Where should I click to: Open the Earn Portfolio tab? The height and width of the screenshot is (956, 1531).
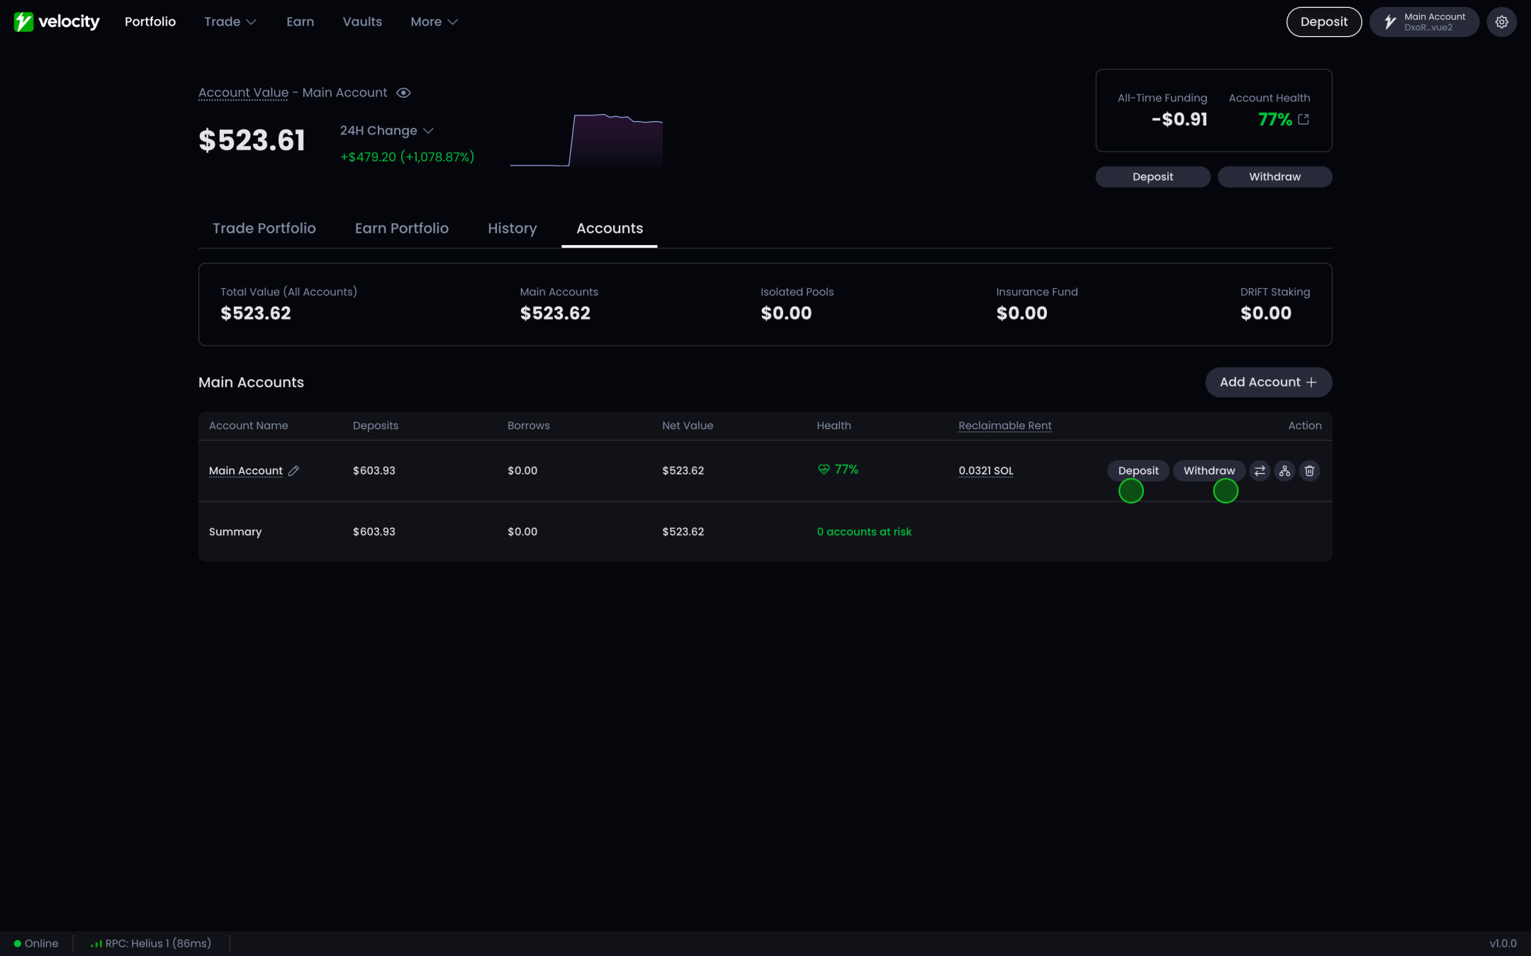pos(402,228)
